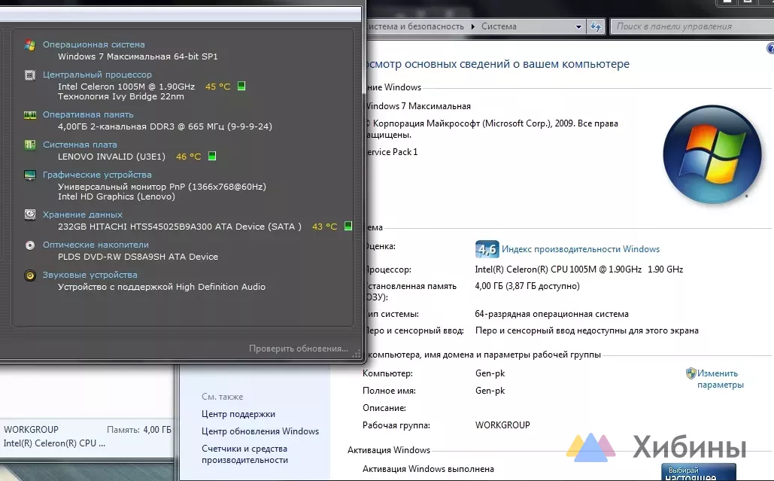Image resolution: width=774 pixels, height=481 pixels.
Task: Click Intel Celeron 1005M @ 1.90GHz in Speccy
Action: [126, 87]
